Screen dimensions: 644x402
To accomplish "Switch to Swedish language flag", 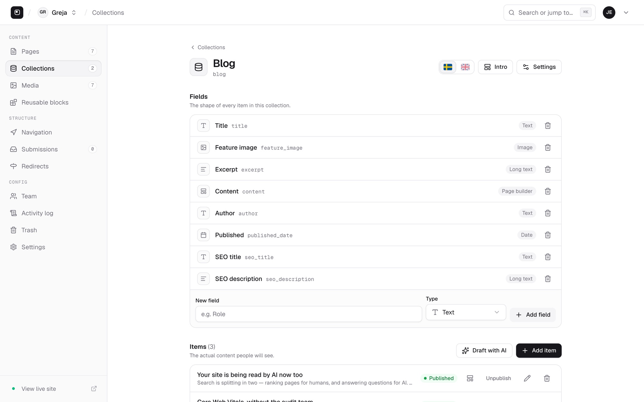I will (448, 67).
